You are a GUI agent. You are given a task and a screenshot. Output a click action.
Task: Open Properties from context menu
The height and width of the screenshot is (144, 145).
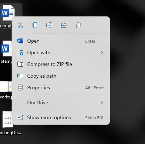pyautogui.click(x=61, y=88)
